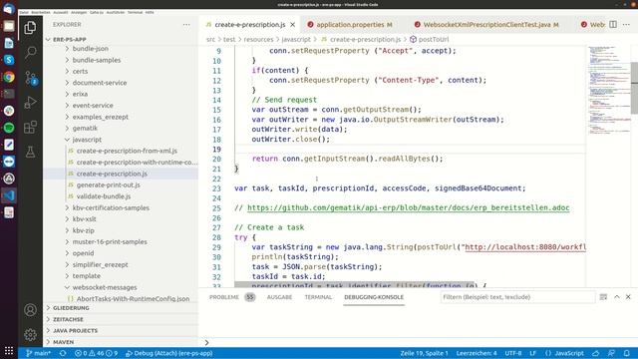638x359 pixels.
Task: Open notifications bell in status bar
Action: 627,353
